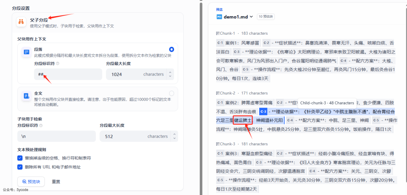This screenshot has height=195, width=407.
Task: Click the grip icon beside Chunk-2
Action: (x=217, y=93)
